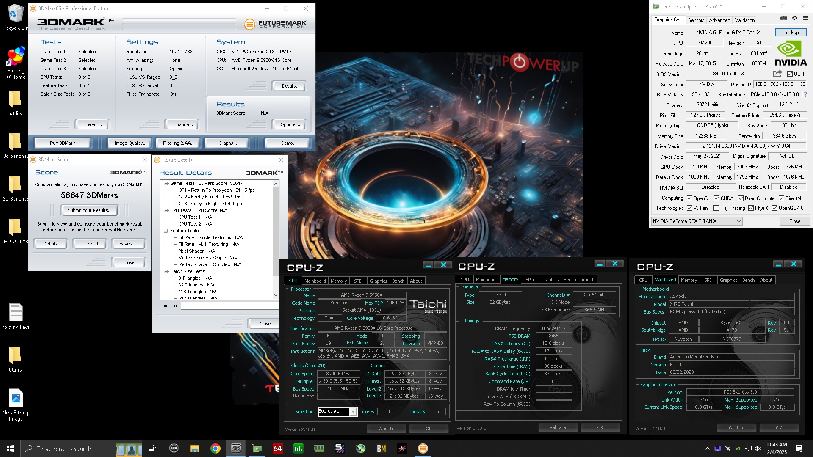Open the folding keys text file
The image size is (813, 457).
pos(16,317)
